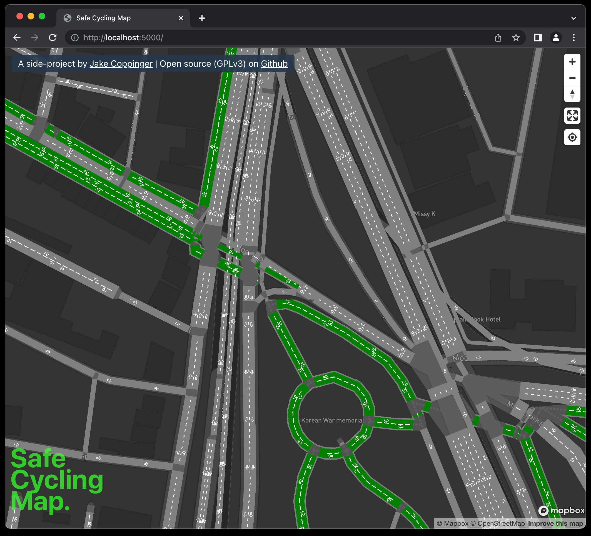Share this page icon
This screenshot has width=591, height=536.
pos(498,38)
